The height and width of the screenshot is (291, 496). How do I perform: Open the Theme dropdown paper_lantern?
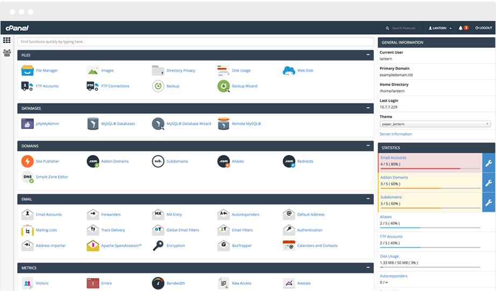[x=435, y=124]
